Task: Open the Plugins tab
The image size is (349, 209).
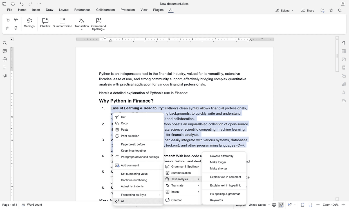Action: [x=158, y=10]
